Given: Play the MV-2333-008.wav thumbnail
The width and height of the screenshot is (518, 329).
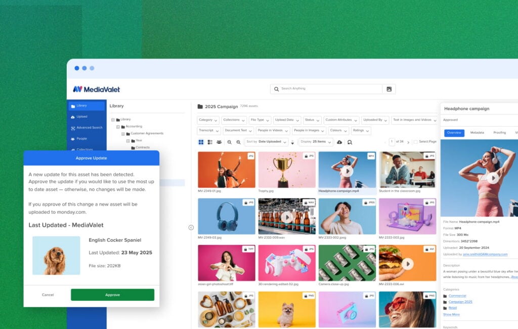Looking at the screenshot, I should [x=287, y=217].
